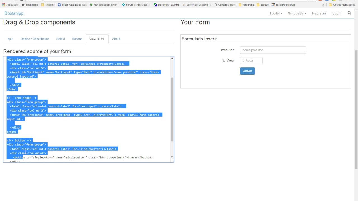
Task: Click the Formulário Inserir form title
Action: click(x=199, y=39)
